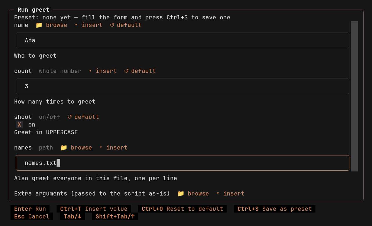Click Enter Run in the footer
This screenshot has width=372, height=226.
(x=30, y=209)
